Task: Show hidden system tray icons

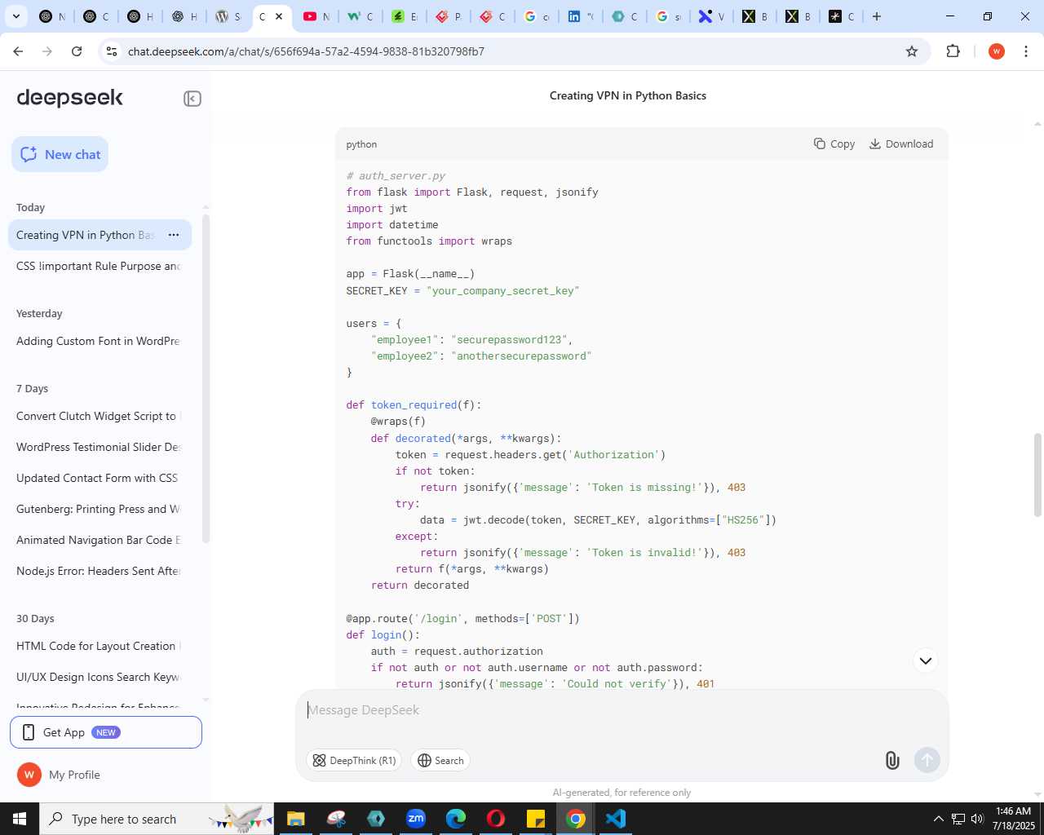Action: coord(938,819)
